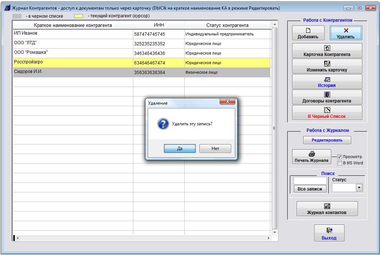Click the Все записи button
The height and width of the screenshot is (255, 380).
pyautogui.click(x=309, y=189)
